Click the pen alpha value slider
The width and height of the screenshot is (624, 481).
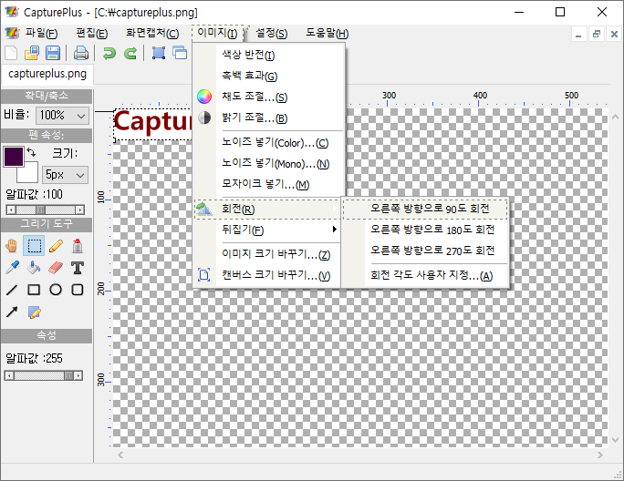[46, 210]
